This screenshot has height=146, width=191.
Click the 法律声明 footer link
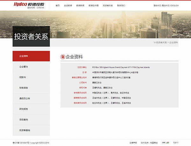point(133,143)
